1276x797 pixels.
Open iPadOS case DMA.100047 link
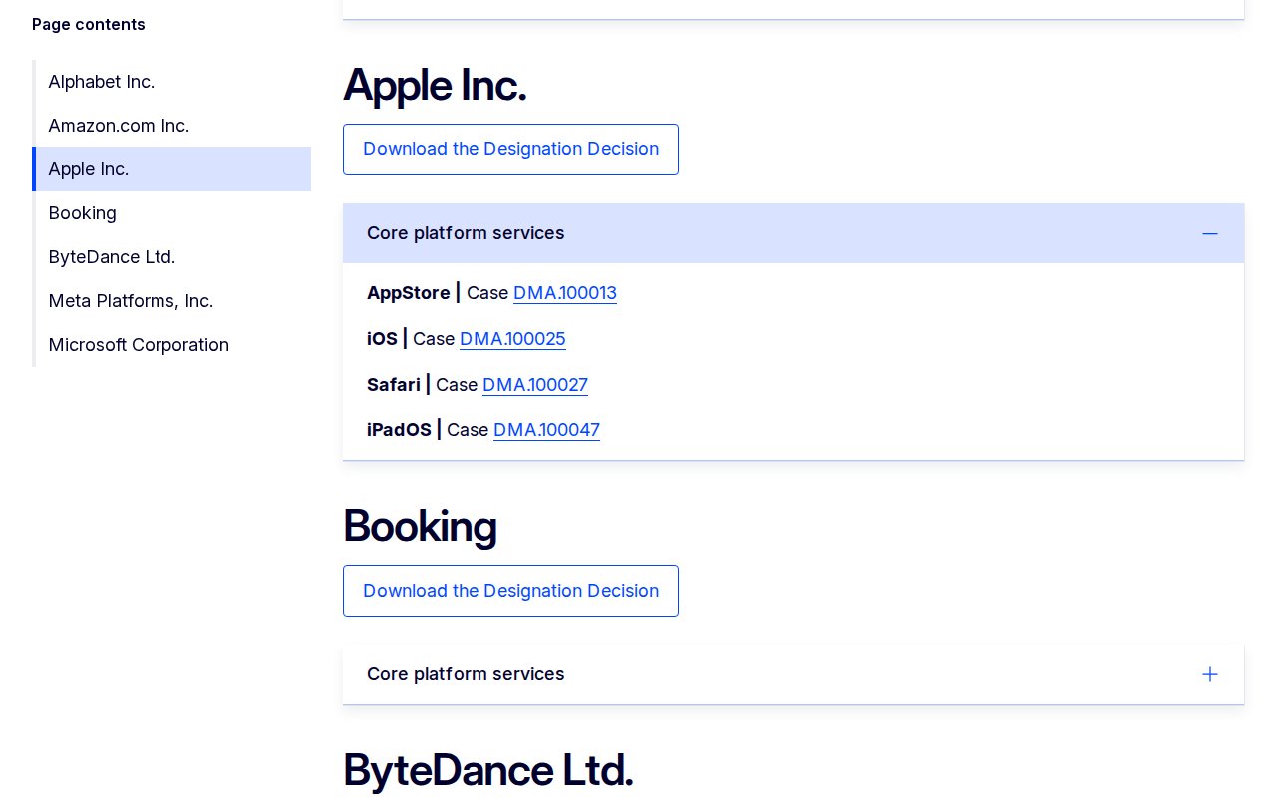[546, 430]
